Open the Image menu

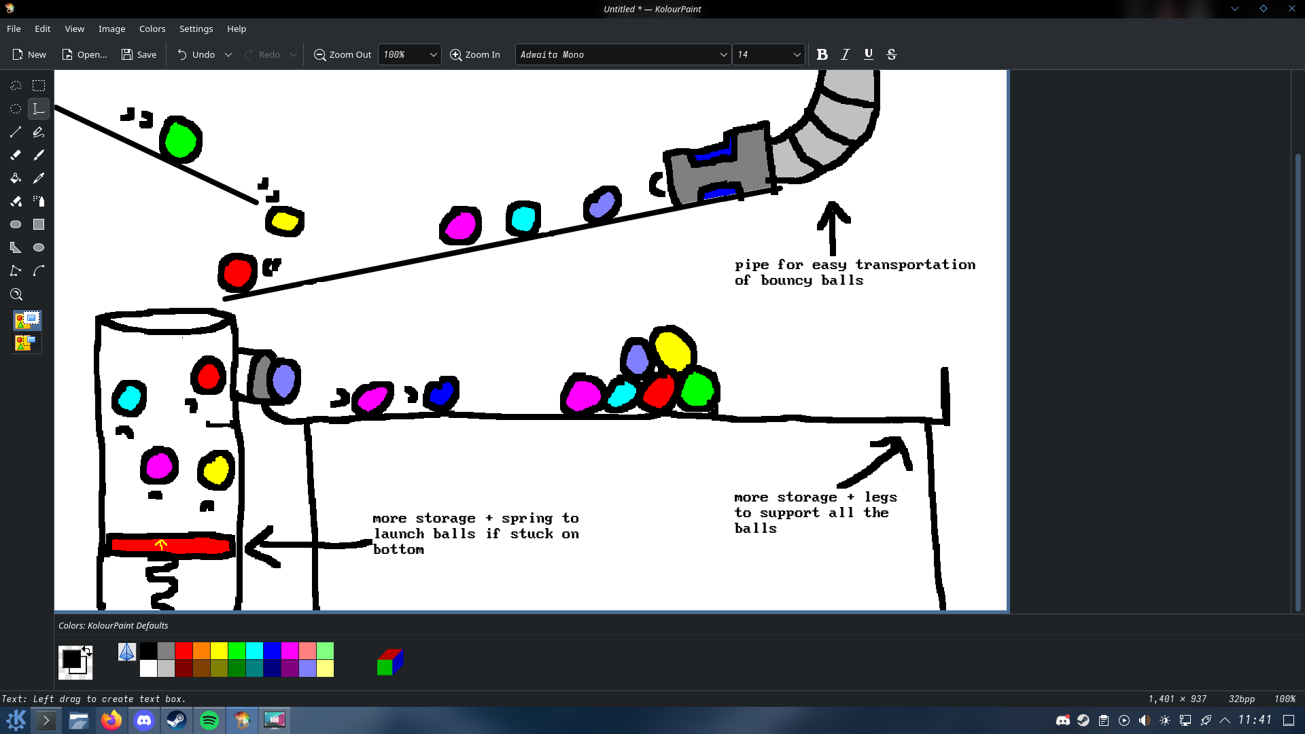(x=111, y=29)
